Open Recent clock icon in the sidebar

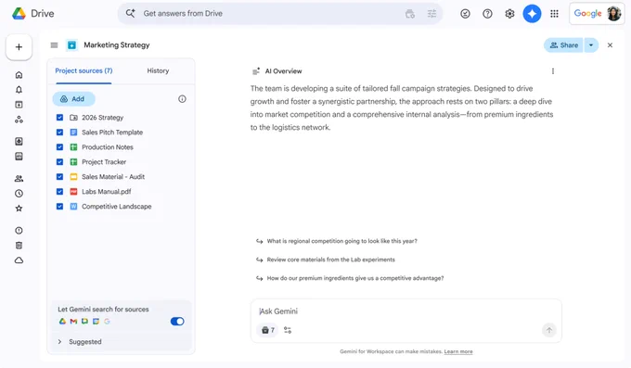point(19,194)
